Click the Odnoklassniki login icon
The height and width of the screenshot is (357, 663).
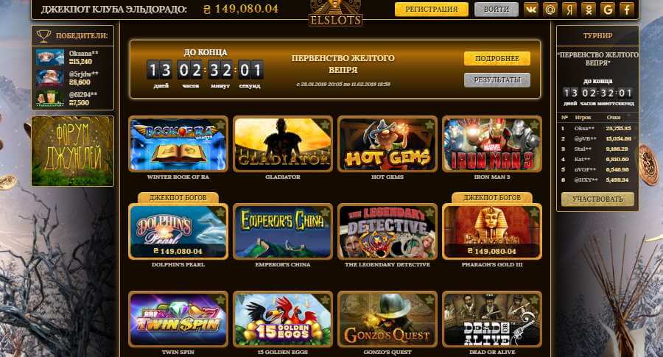pyautogui.click(x=588, y=9)
